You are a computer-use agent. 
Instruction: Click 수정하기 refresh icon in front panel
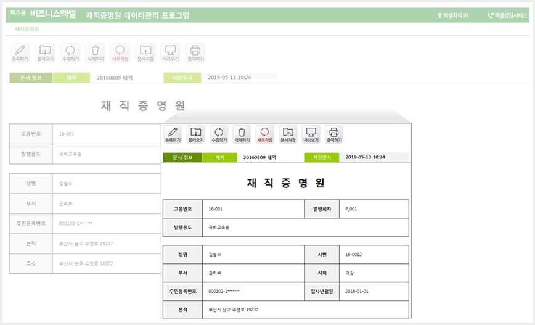point(219,134)
